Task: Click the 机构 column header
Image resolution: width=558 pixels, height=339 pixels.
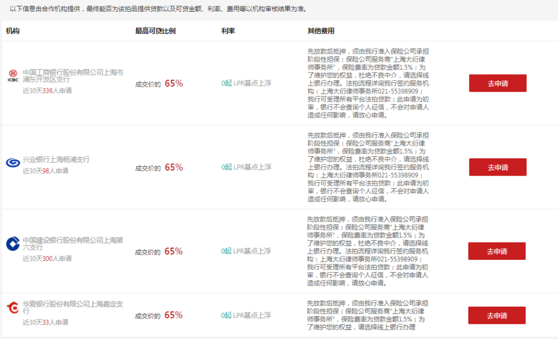Action: (12, 31)
